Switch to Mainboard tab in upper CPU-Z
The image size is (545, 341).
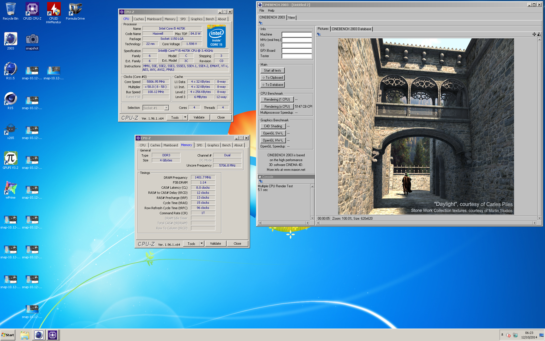tap(154, 19)
